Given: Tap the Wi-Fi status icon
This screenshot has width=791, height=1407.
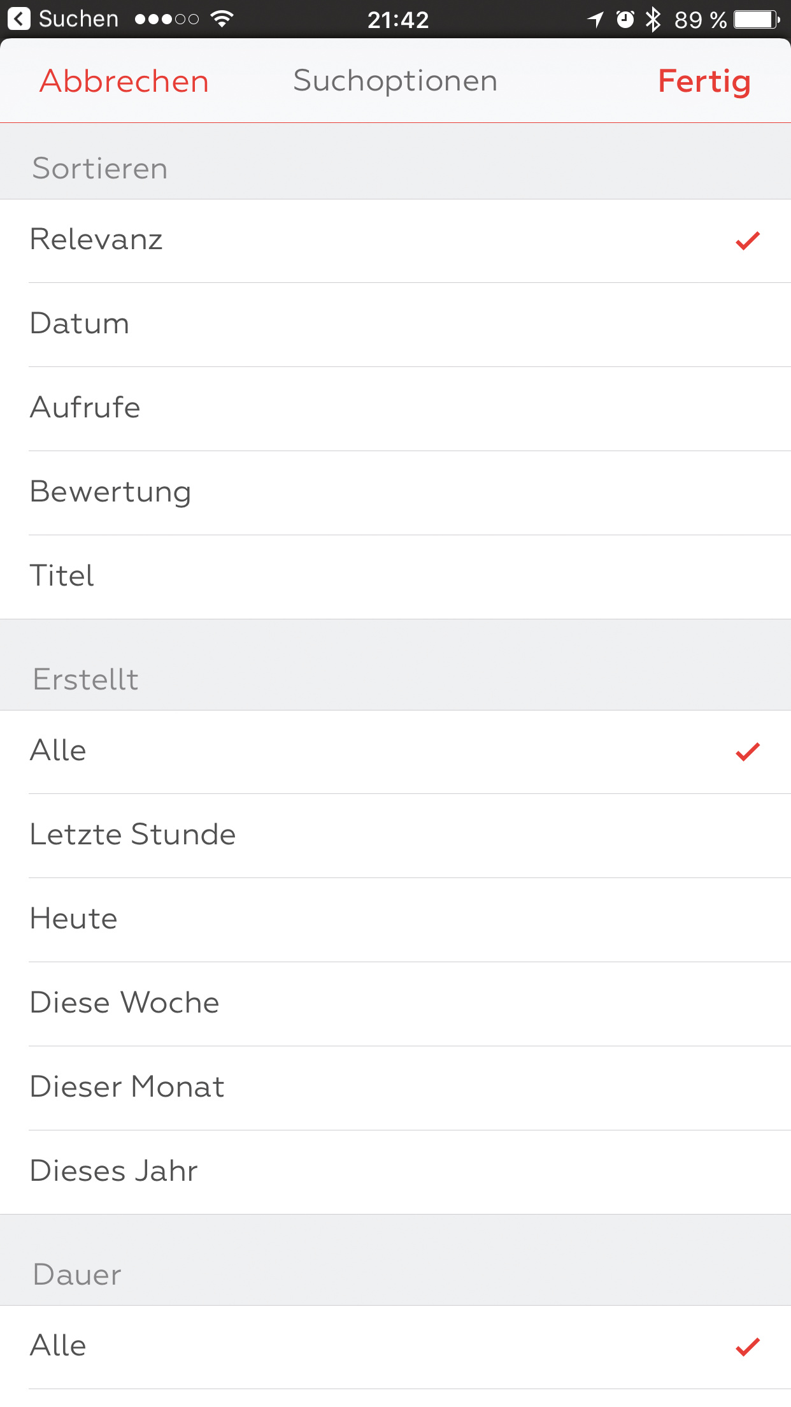Looking at the screenshot, I should 222,19.
